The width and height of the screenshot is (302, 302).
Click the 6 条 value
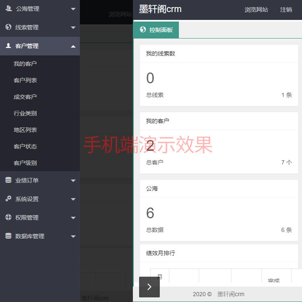pos(286,230)
